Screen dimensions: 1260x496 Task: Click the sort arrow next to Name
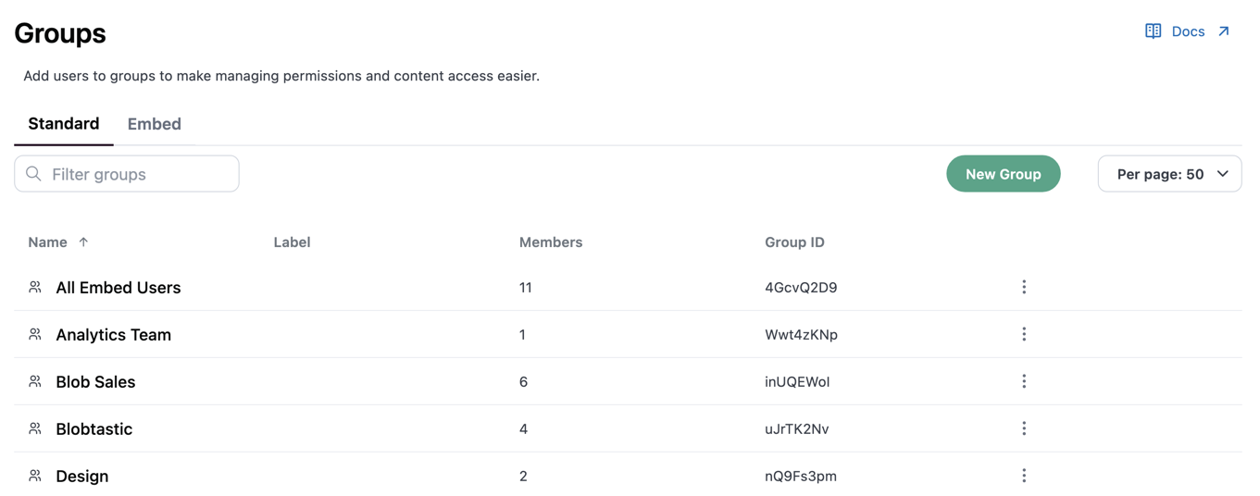click(x=83, y=242)
